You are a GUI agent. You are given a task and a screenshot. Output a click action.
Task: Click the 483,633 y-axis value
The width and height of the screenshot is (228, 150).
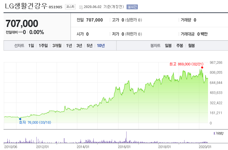pos(216,93)
